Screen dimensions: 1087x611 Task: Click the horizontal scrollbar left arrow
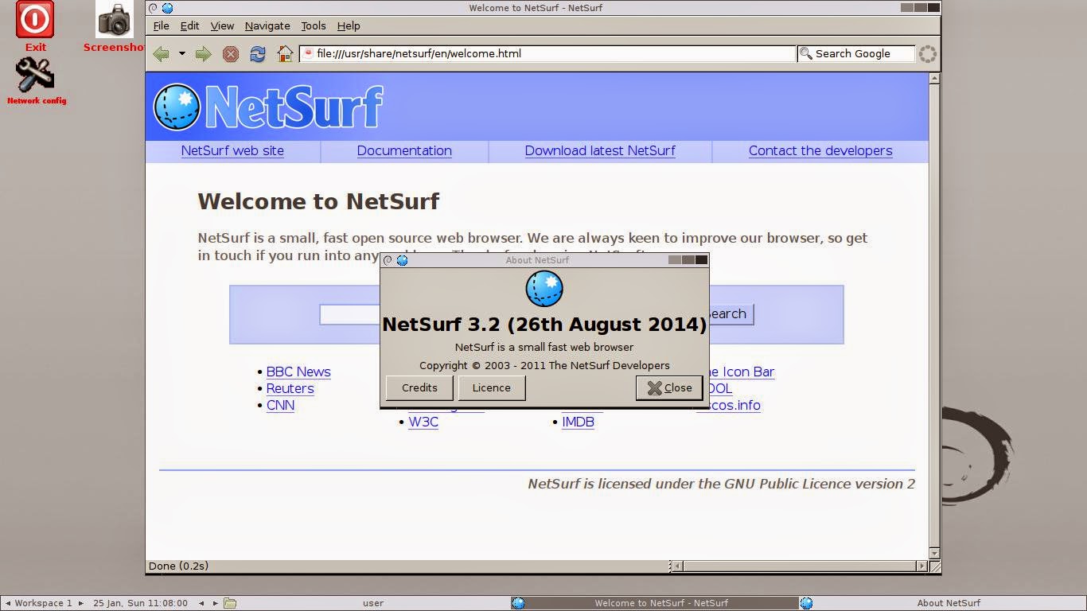tap(676, 566)
